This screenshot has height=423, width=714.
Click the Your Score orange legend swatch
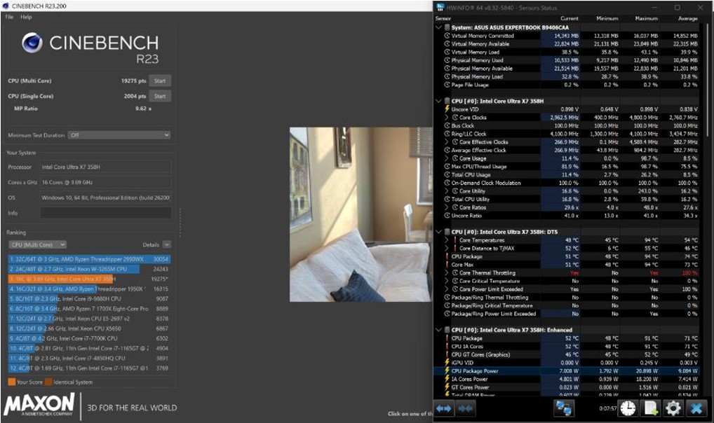pyautogui.click(x=12, y=382)
